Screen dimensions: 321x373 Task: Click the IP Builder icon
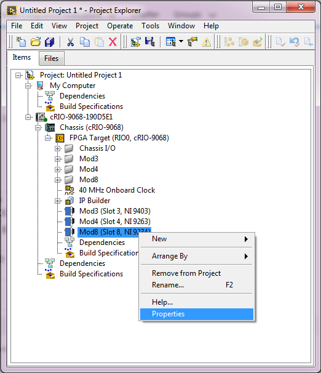tap(69, 201)
